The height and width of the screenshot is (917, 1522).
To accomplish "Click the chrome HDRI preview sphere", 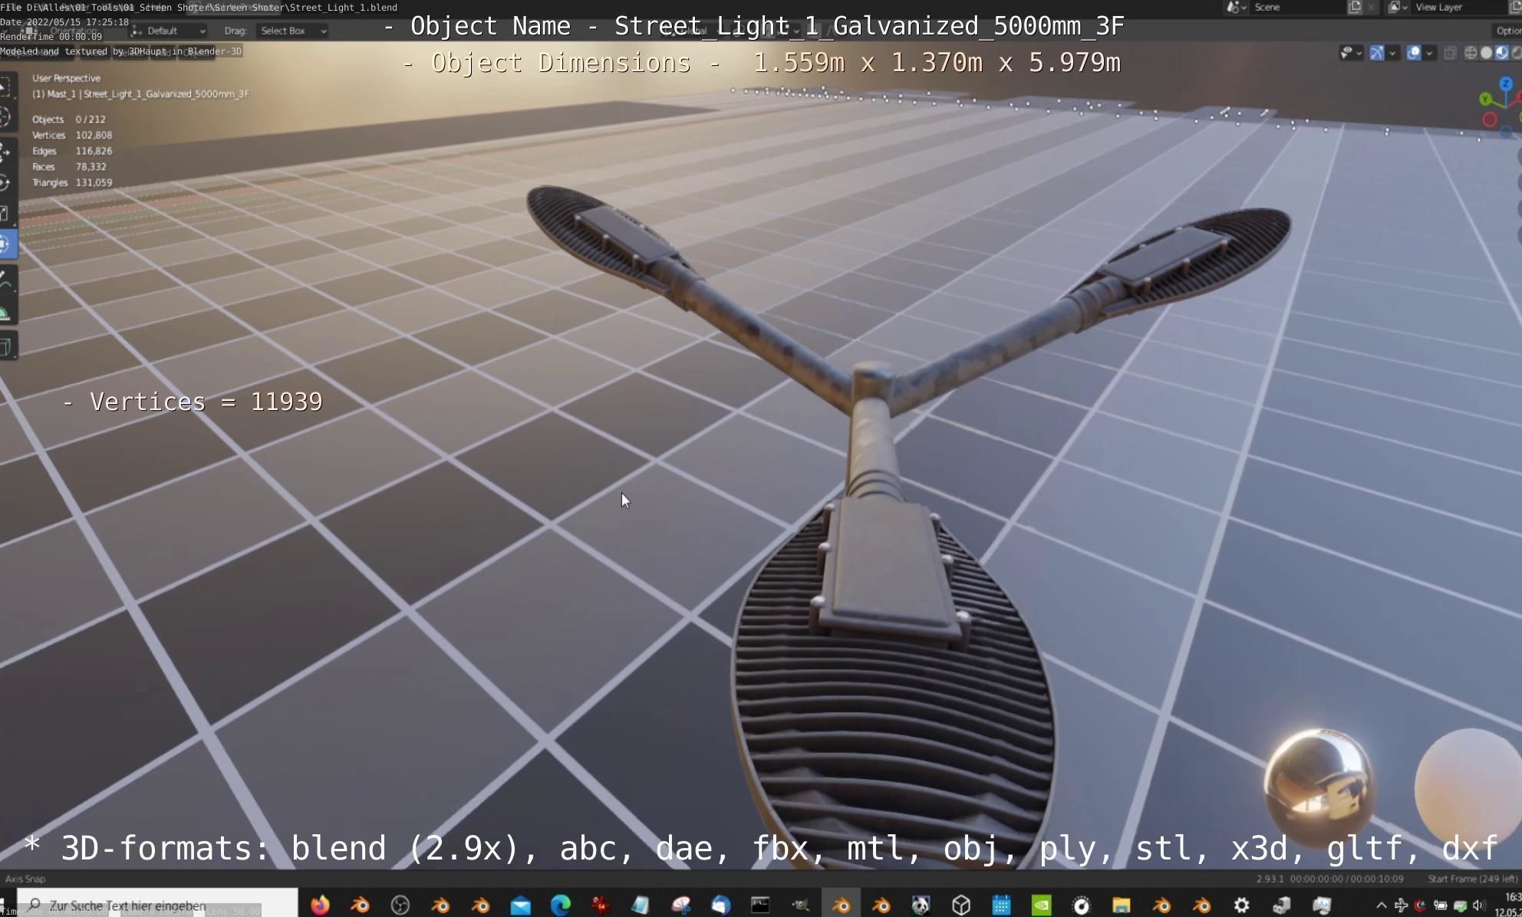I will point(1319,785).
